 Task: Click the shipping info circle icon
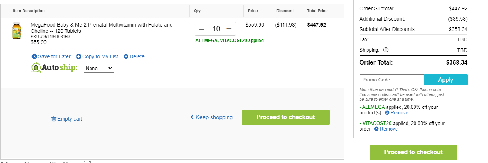tap(386, 50)
